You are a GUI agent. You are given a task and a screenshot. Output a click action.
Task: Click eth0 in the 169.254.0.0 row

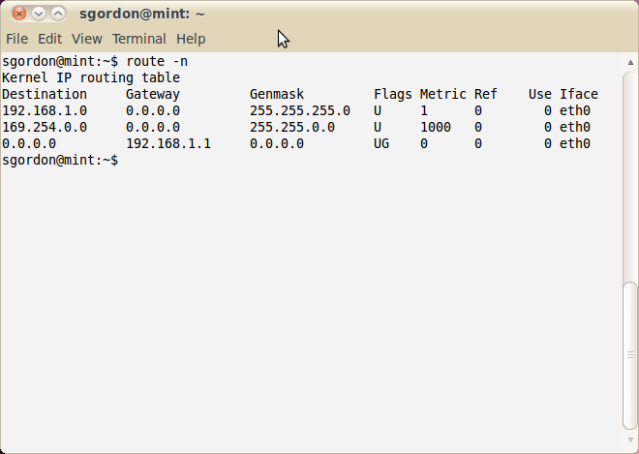pyautogui.click(x=575, y=127)
